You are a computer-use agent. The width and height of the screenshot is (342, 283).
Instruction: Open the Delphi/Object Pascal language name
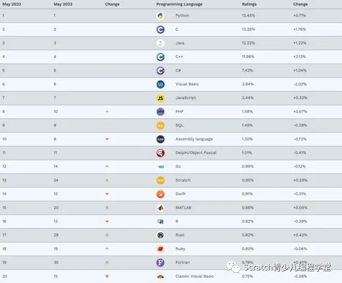pos(196,153)
